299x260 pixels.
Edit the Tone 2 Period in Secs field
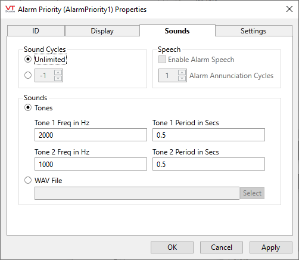(208, 164)
